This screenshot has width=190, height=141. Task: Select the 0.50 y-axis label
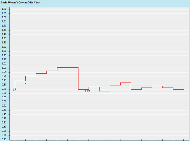pyautogui.click(x=4, y=110)
